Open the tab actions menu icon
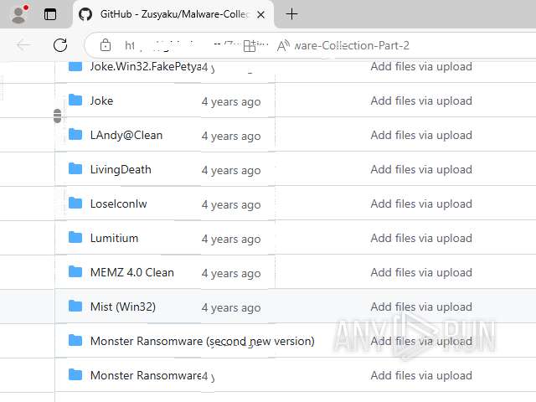 click(x=50, y=14)
